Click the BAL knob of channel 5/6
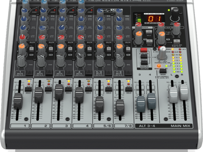 (x=100, y=61)
